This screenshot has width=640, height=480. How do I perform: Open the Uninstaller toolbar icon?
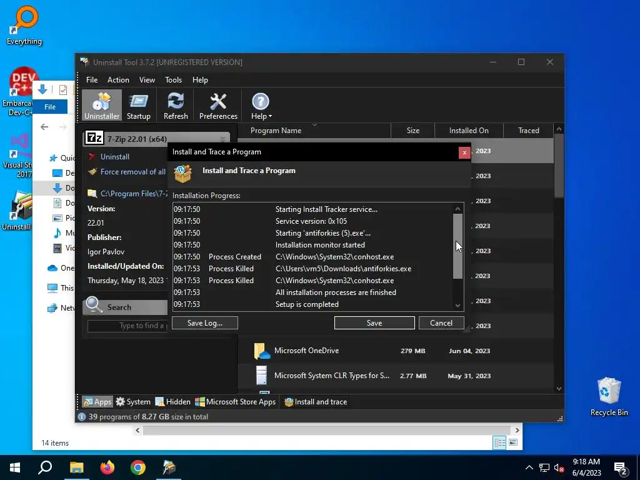coord(102,106)
